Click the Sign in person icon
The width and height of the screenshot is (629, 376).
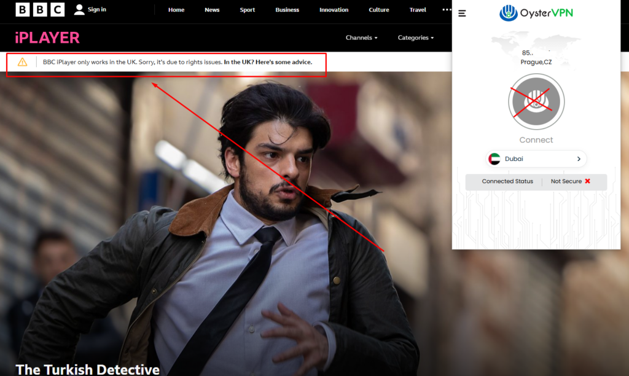pos(79,10)
